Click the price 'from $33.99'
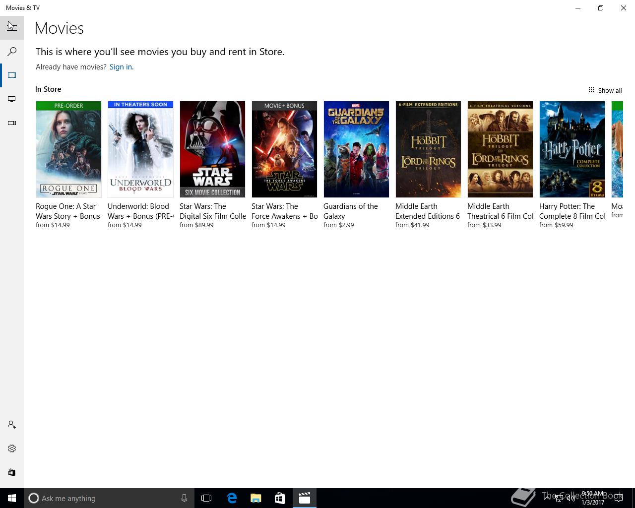 pos(484,225)
